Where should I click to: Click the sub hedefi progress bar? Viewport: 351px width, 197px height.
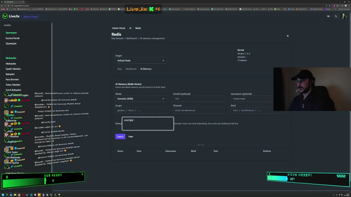43,180
